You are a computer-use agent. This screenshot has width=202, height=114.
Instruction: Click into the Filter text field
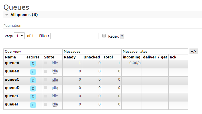coord(75,36)
